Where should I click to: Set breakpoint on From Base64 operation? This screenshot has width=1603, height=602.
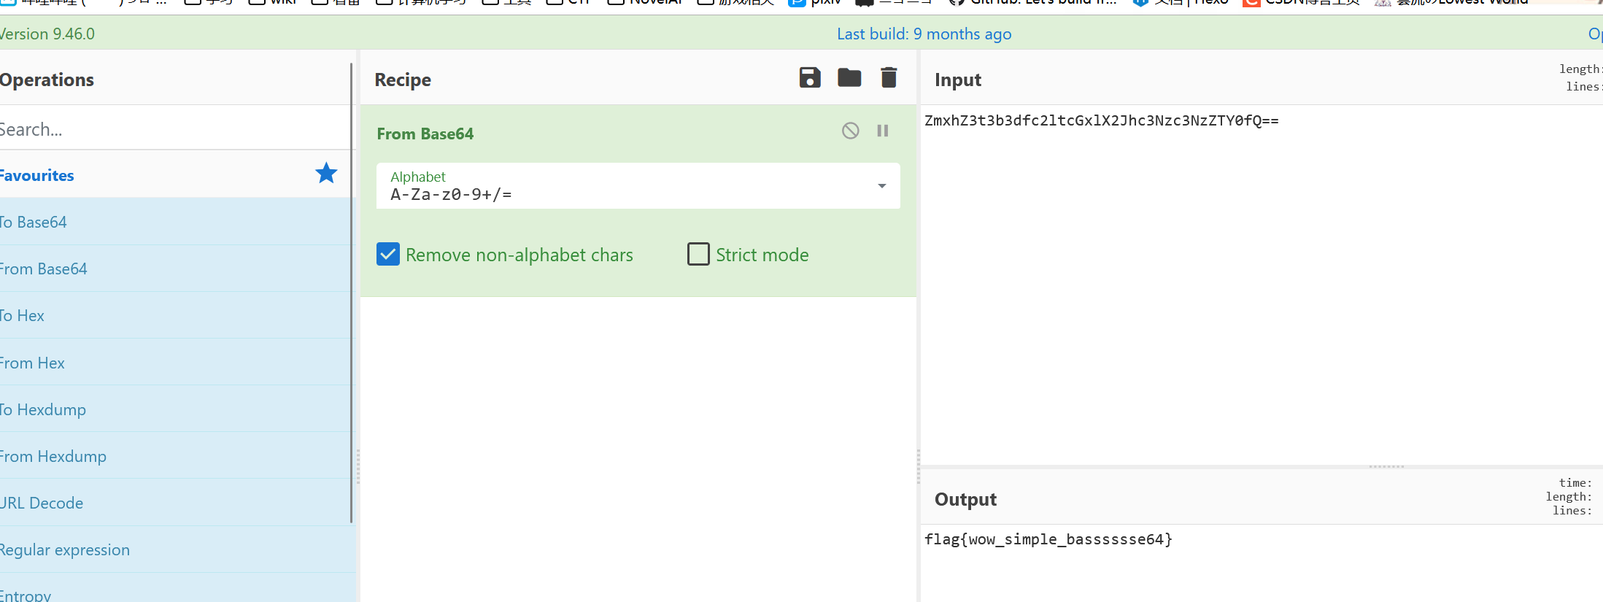[x=883, y=131]
